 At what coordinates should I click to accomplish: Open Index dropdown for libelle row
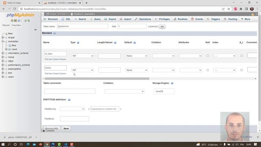(x=224, y=70)
